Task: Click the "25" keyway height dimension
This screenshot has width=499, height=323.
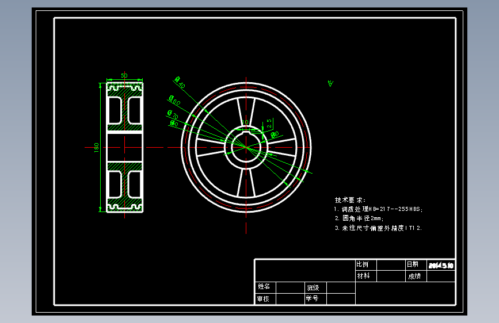Action: tap(269, 124)
